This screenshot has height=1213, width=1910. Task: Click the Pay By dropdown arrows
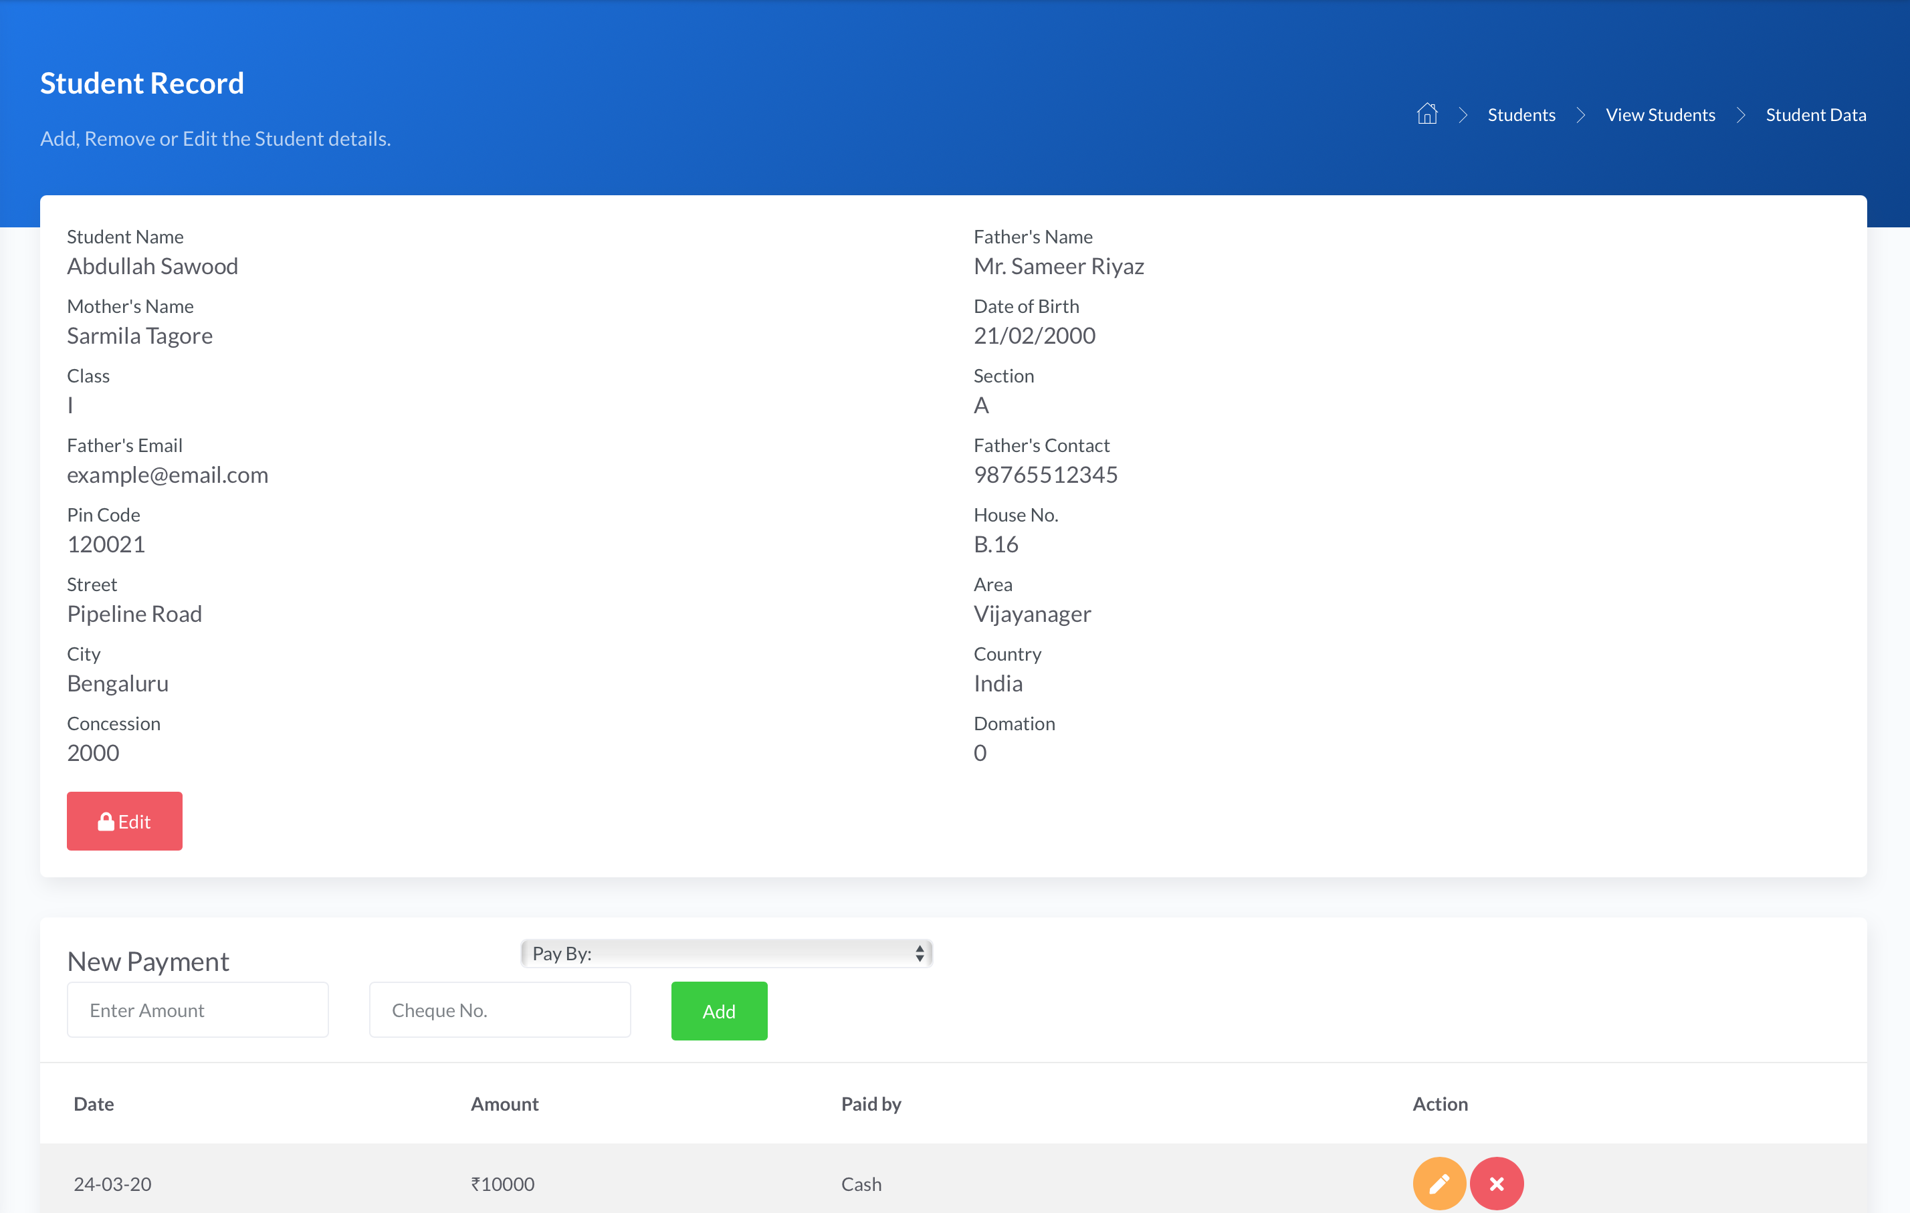920,953
